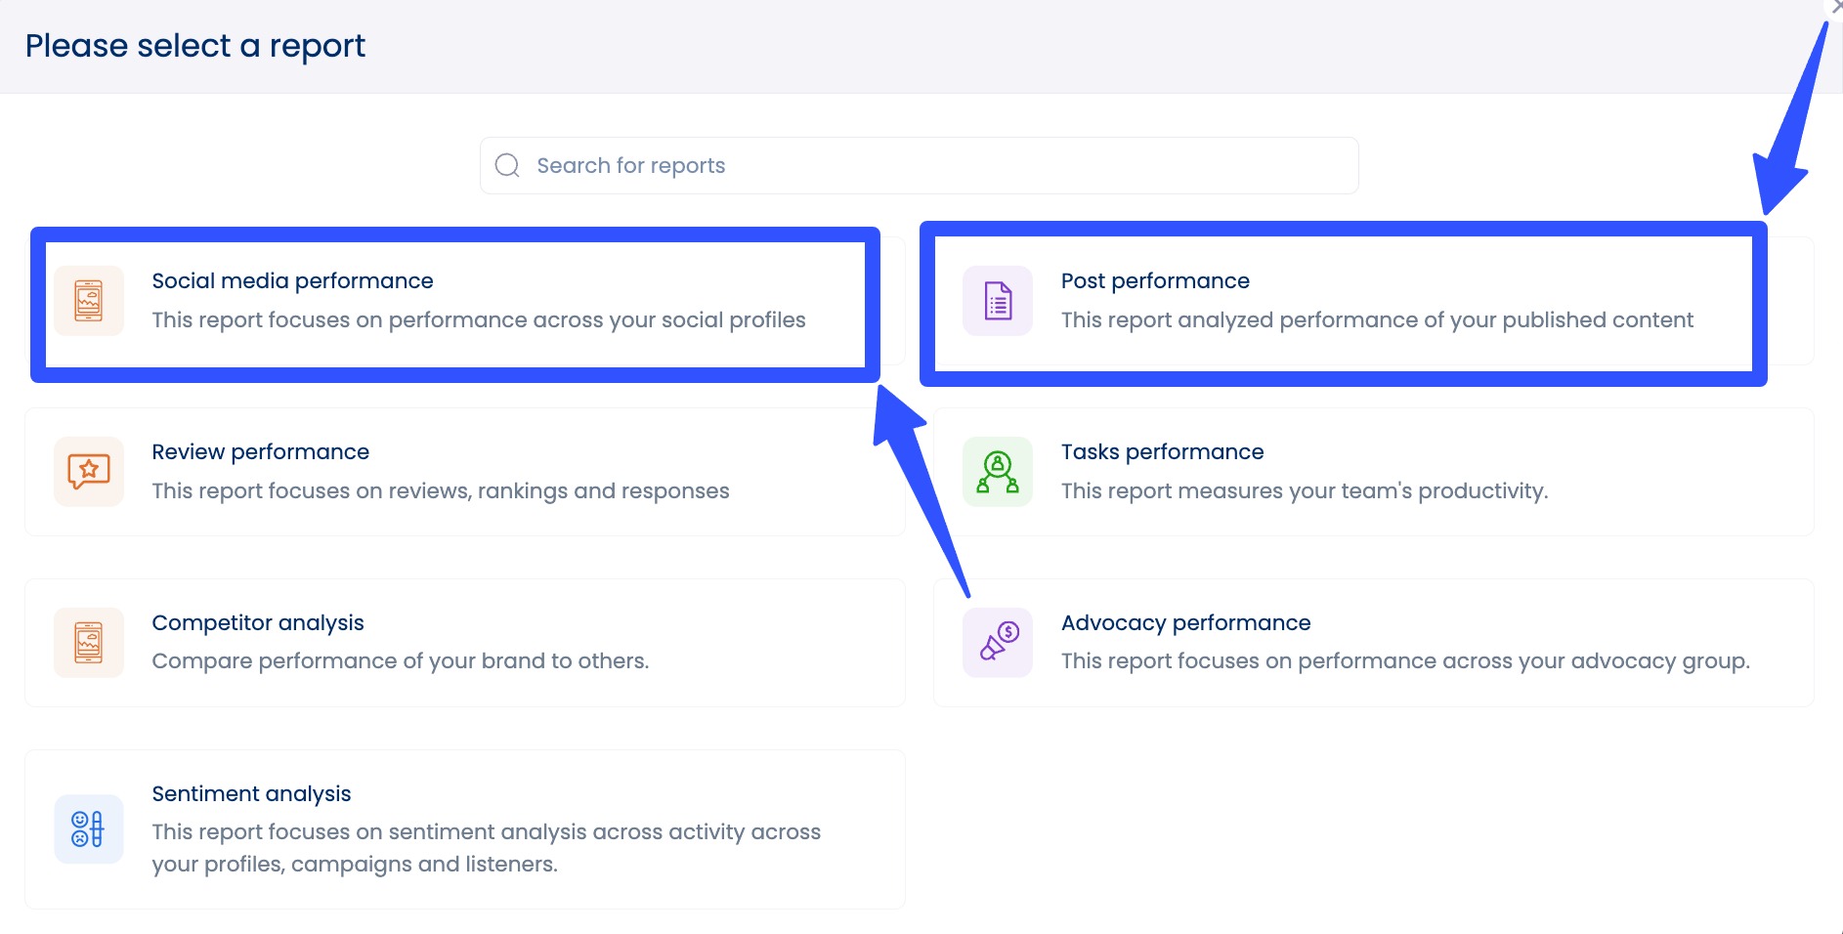Click the Social media performance phone icon

coord(88,301)
